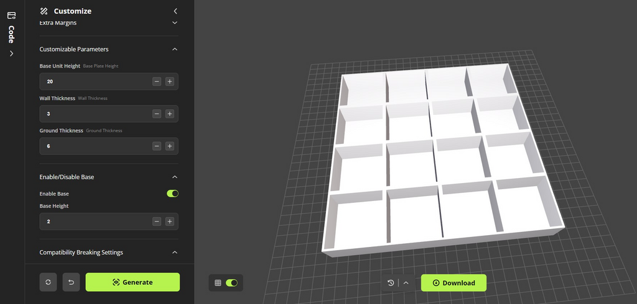Open the Code panel icon
The width and height of the screenshot is (637, 304).
[x=11, y=16]
